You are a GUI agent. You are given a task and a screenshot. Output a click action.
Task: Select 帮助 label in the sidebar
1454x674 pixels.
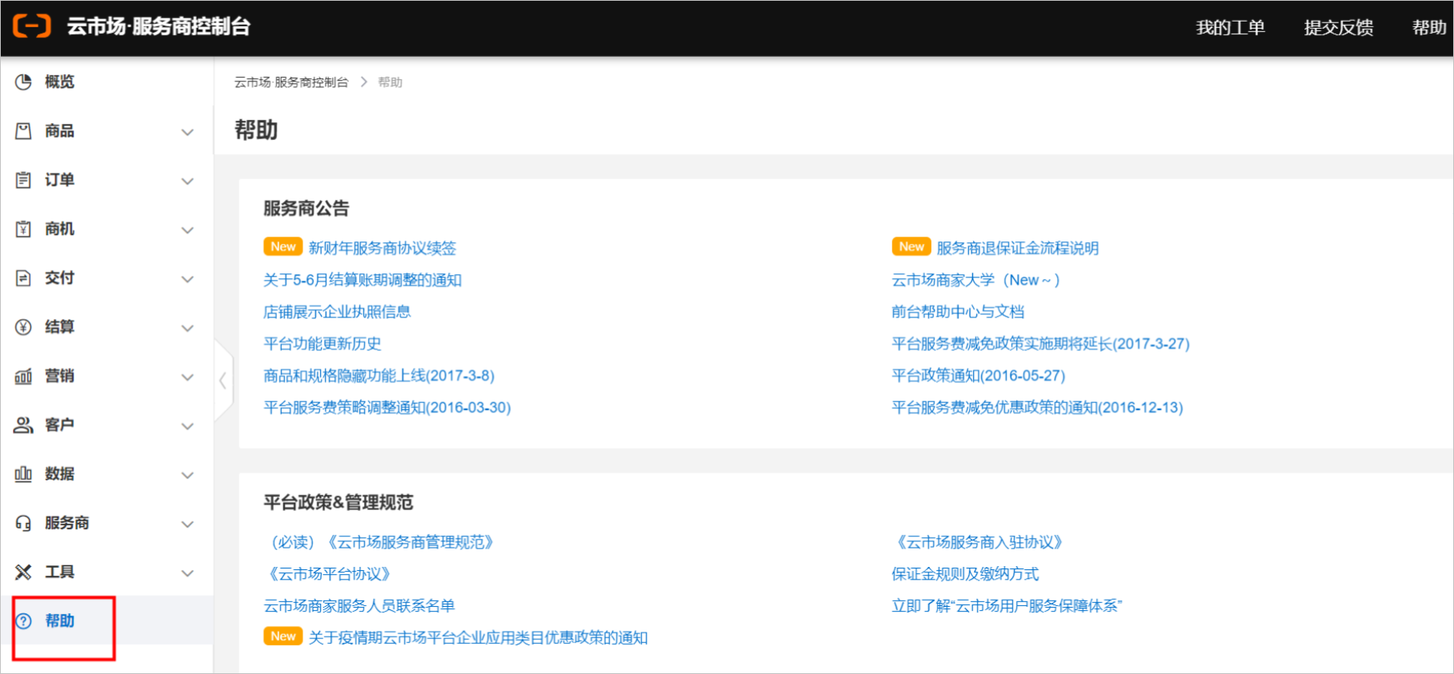59,621
